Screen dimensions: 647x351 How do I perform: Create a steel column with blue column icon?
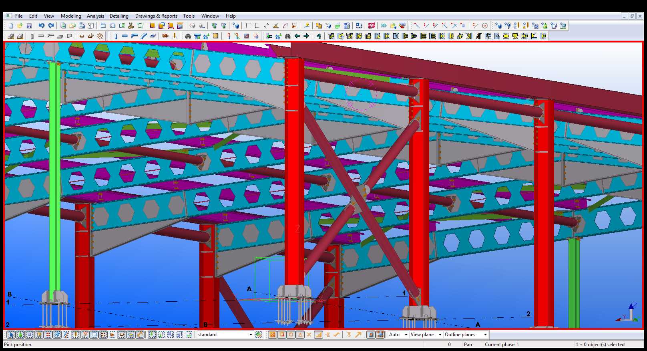(x=116, y=36)
